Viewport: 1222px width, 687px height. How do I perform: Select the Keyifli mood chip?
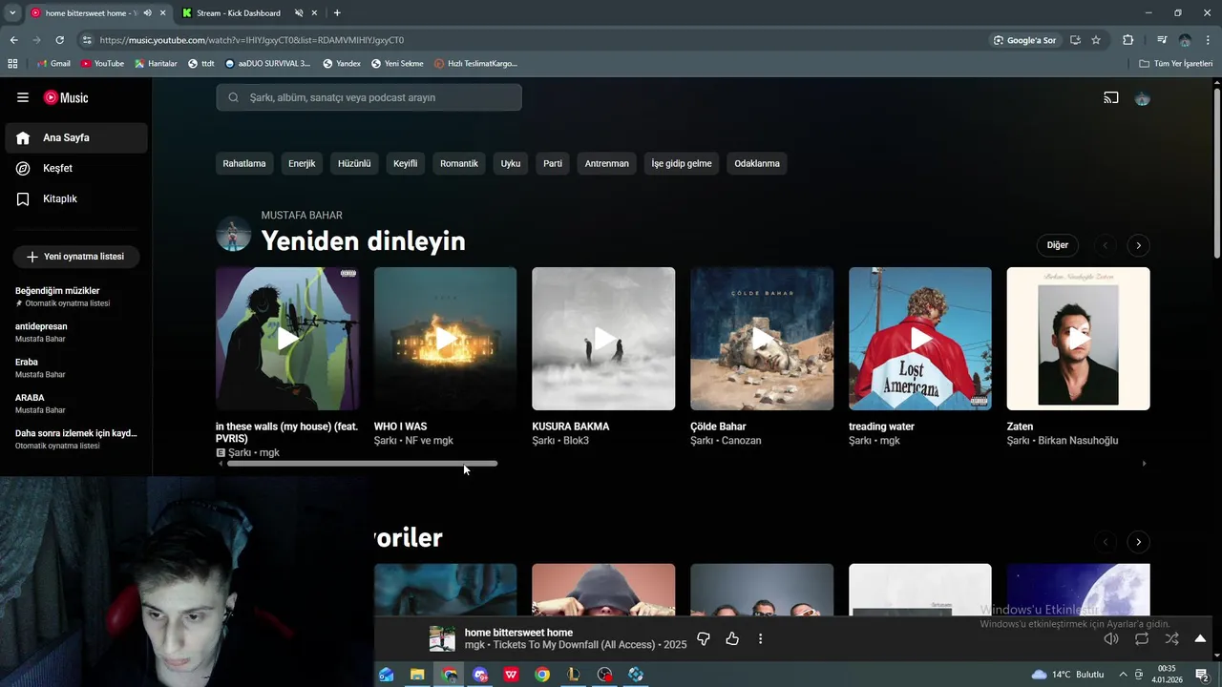406,163
